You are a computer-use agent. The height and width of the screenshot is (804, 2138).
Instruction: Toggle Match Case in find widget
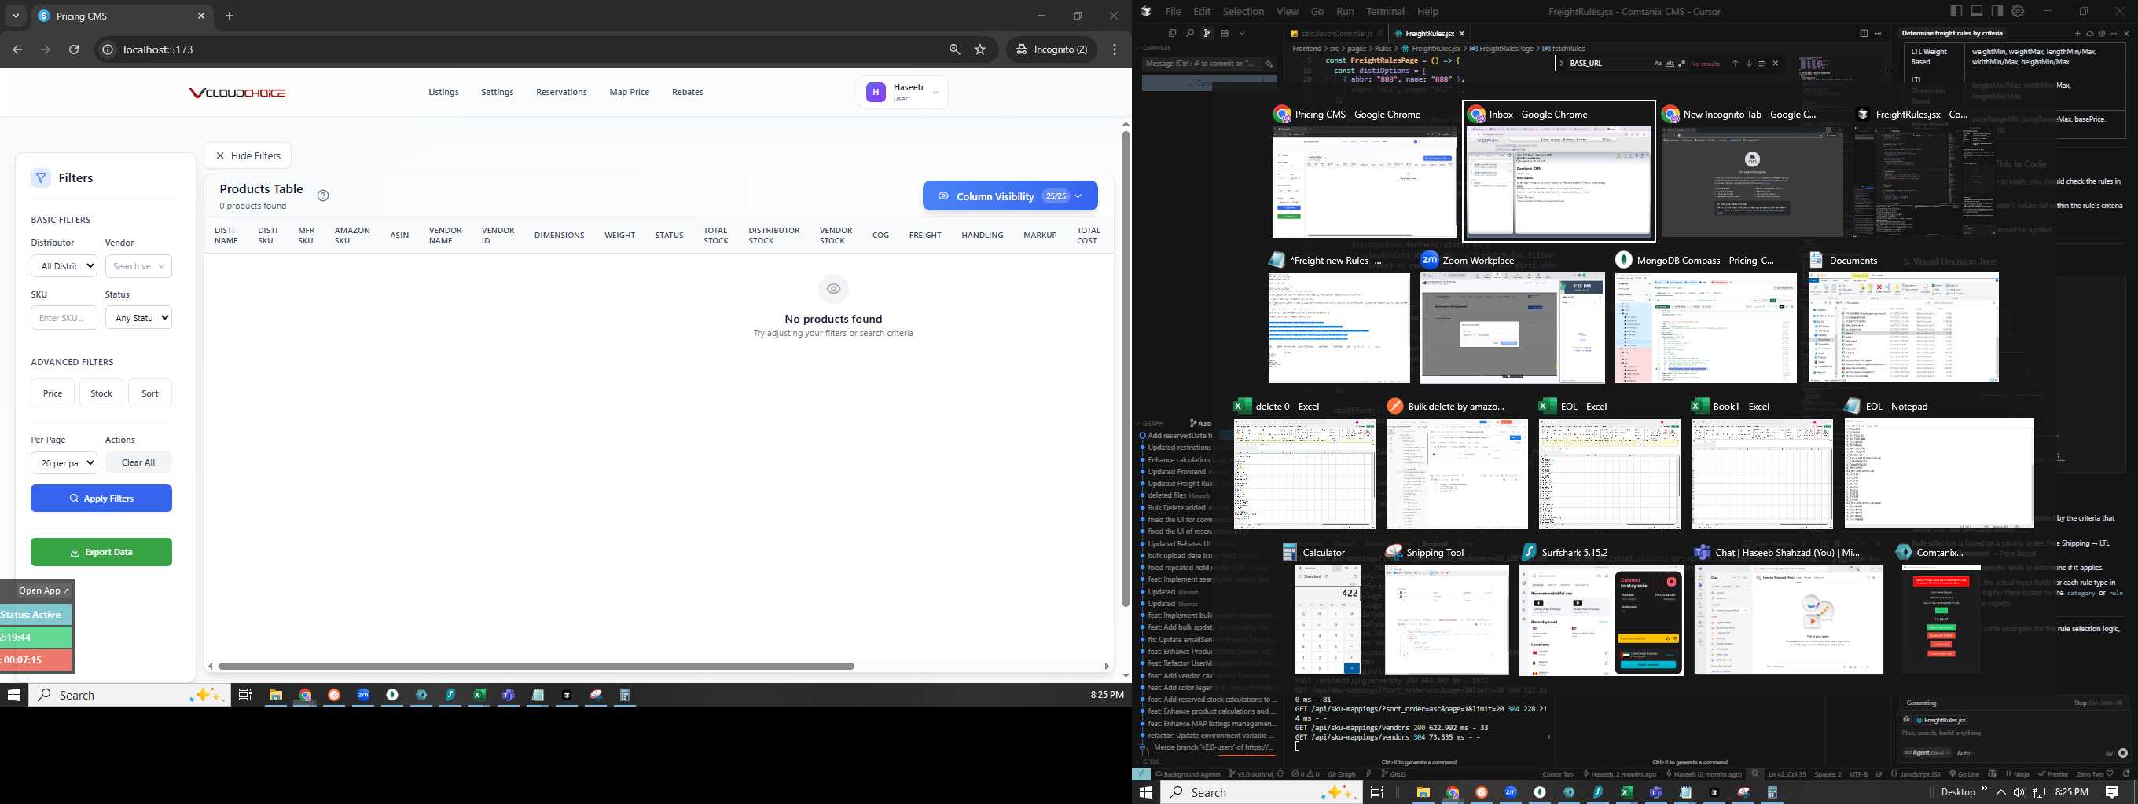pyautogui.click(x=1658, y=64)
